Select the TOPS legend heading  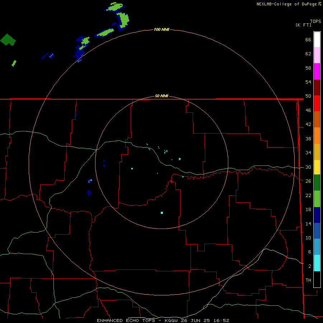315,21
